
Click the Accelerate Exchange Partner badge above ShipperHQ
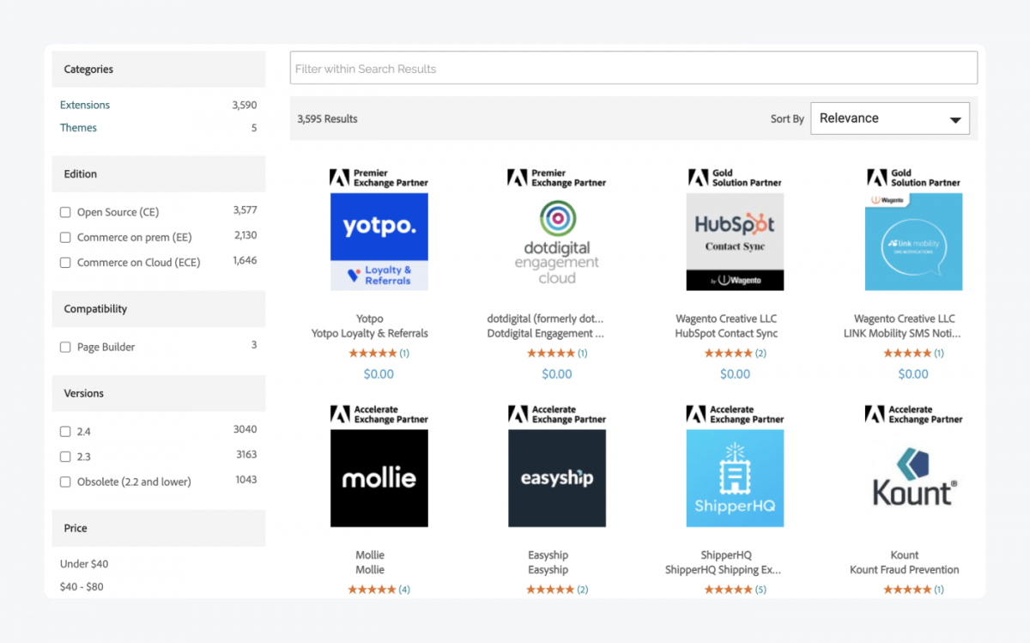coord(735,415)
